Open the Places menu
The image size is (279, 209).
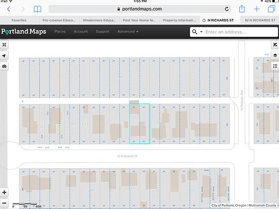point(60,31)
